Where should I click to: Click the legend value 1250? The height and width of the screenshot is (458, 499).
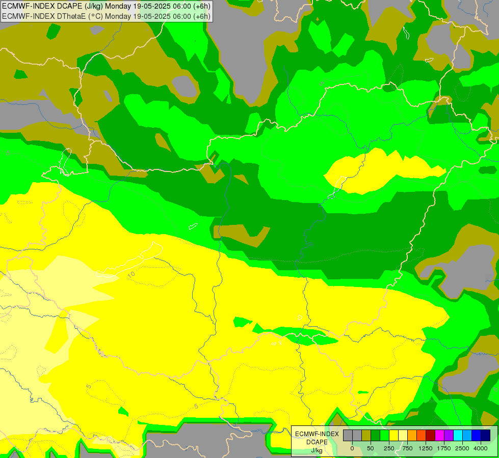(x=426, y=448)
